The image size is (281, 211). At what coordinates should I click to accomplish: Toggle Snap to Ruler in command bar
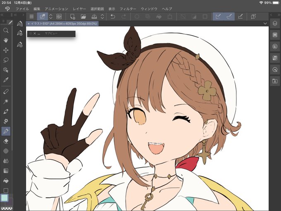click(x=218, y=17)
